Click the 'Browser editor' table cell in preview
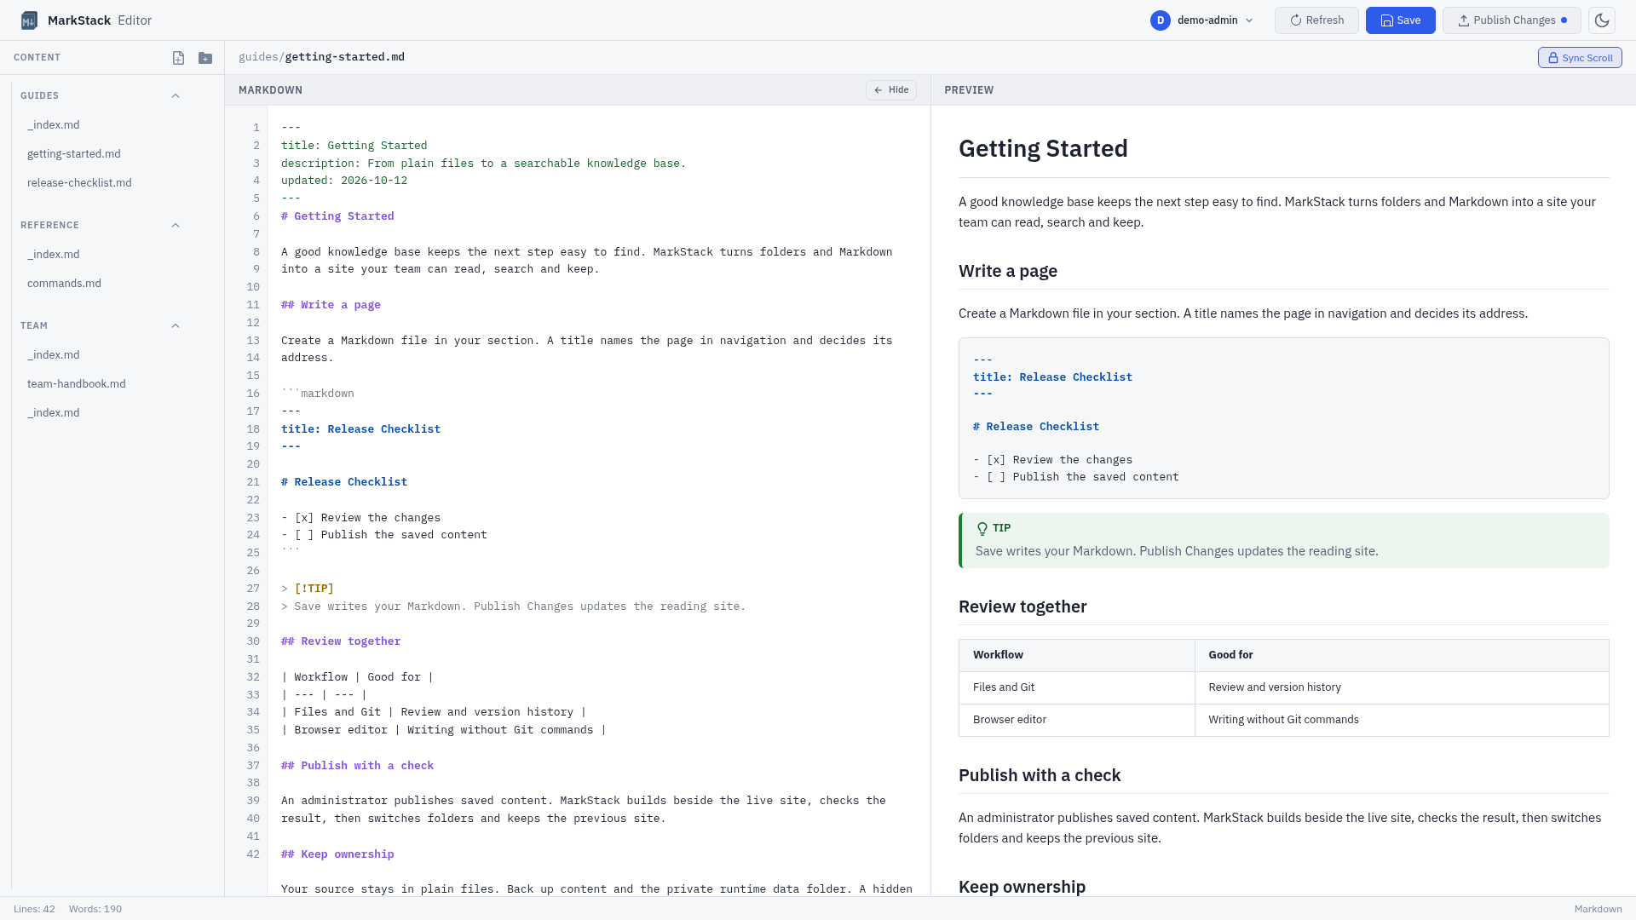The height and width of the screenshot is (920, 1636). (x=1077, y=720)
